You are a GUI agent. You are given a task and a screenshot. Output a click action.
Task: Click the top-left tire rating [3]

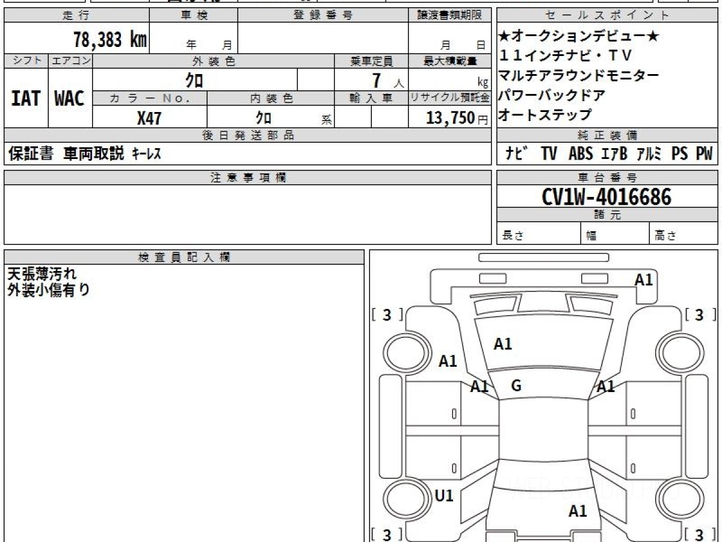click(x=387, y=314)
